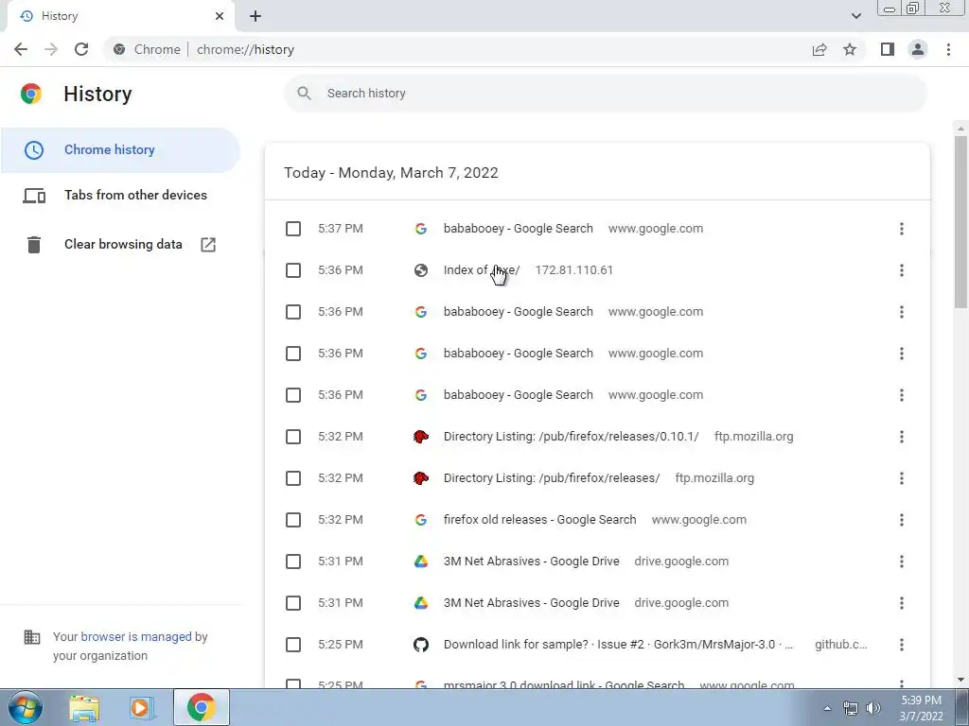The height and width of the screenshot is (726, 969).
Task: Check the 5:37 PM bababooey entry
Action: [293, 229]
